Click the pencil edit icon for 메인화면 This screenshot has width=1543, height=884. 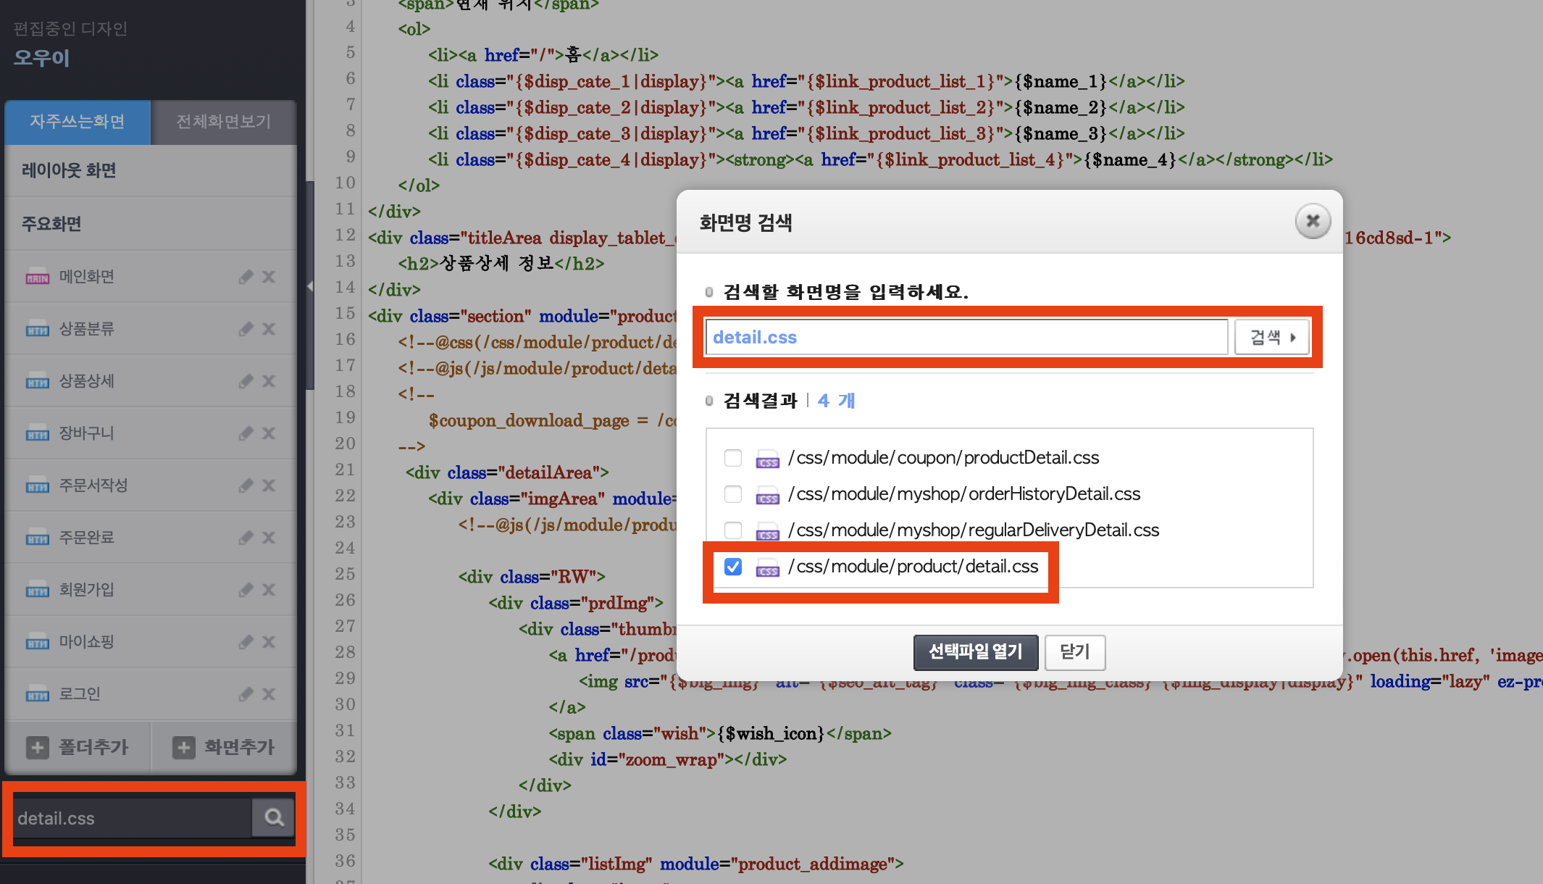click(x=246, y=277)
